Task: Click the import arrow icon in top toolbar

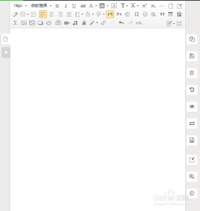Action: pyautogui.click(x=179, y=6)
